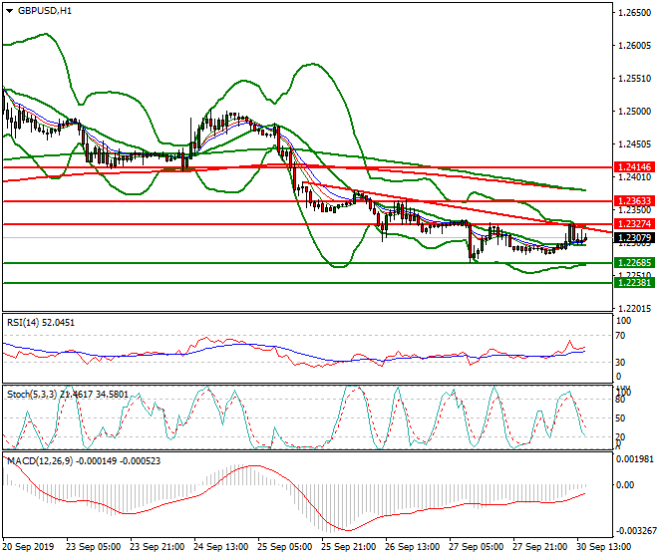Select the 1.22685 green support price tag
This screenshot has width=658, height=558.
click(x=634, y=263)
